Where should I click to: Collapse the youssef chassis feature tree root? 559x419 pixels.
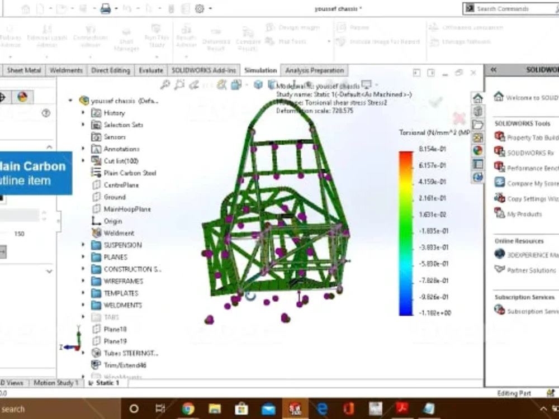(70, 101)
